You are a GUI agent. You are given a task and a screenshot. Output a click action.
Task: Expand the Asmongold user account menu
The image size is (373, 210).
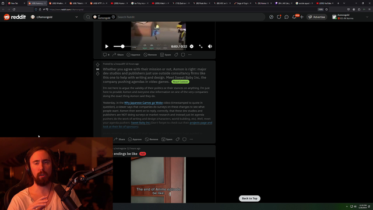(351, 17)
